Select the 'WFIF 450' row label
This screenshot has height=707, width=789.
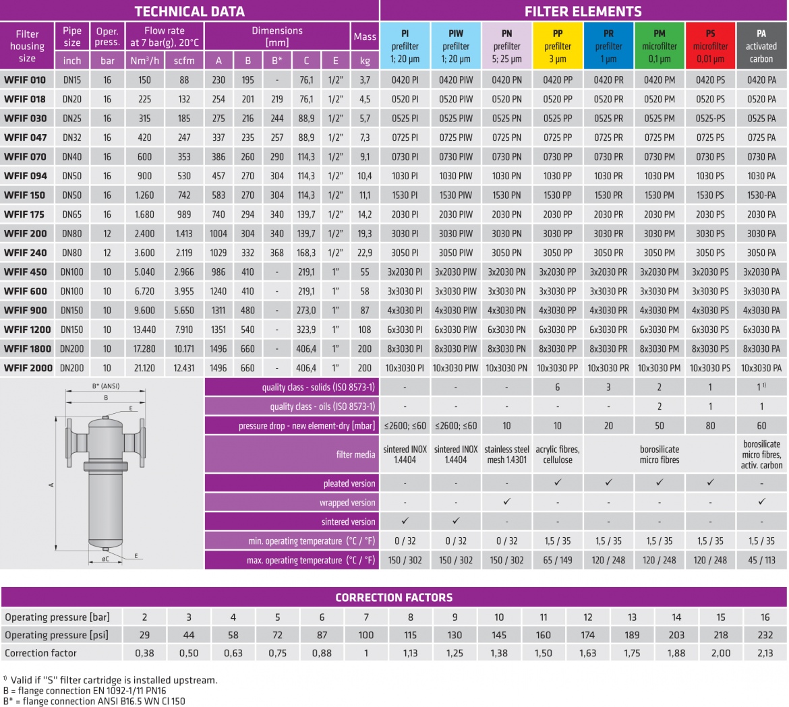[25, 272]
